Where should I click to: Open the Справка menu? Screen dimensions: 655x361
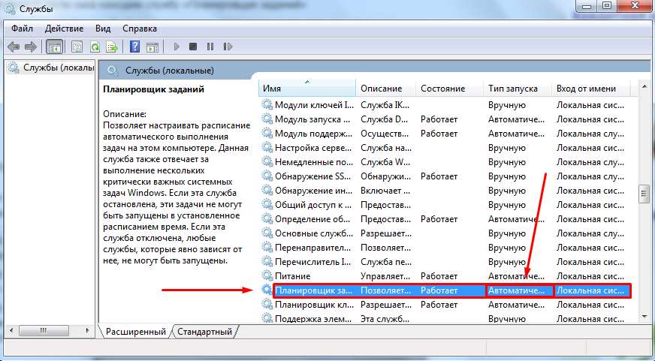(140, 28)
